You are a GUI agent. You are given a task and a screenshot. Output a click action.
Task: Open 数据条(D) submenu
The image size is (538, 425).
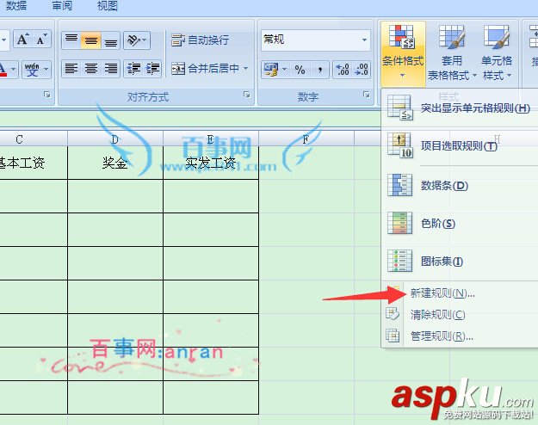(x=460, y=186)
